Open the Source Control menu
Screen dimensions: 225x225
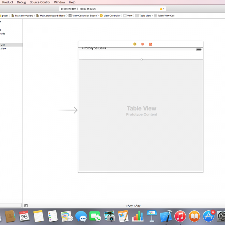40,2
